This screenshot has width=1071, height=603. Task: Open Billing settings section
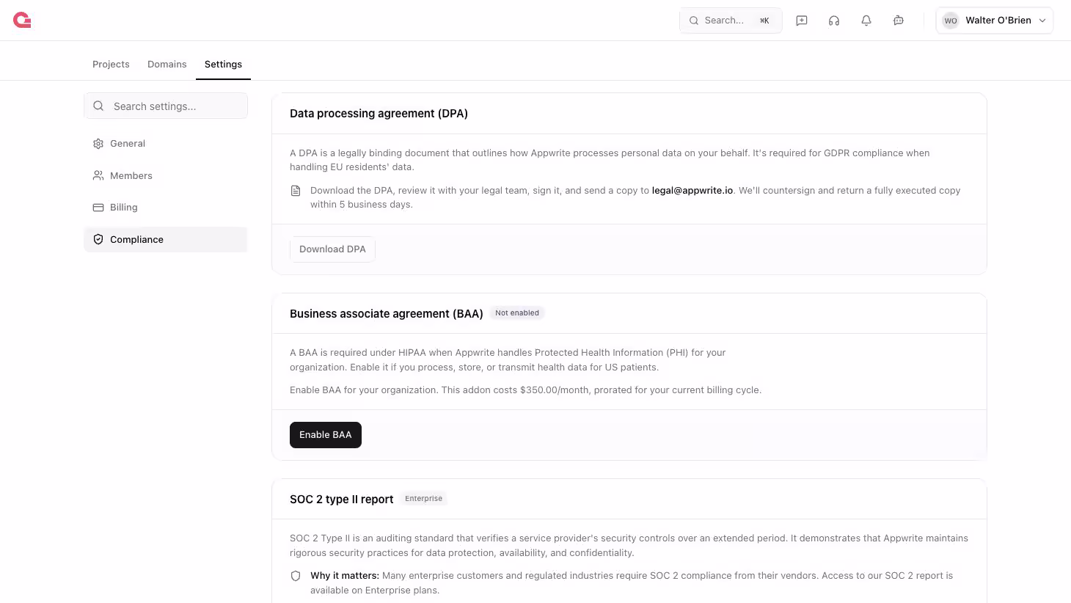166,208
